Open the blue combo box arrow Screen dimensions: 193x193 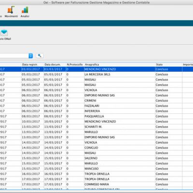click(30, 56)
